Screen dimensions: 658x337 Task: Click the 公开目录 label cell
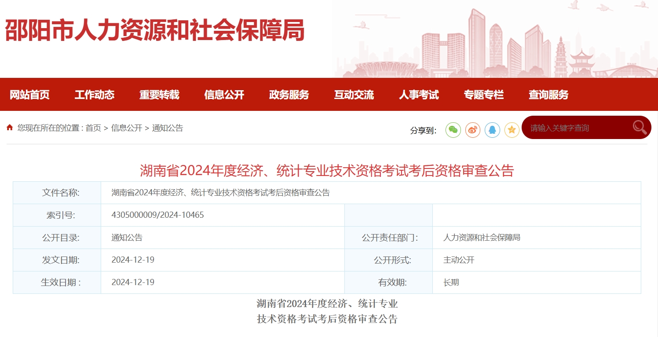click(57, 238)
